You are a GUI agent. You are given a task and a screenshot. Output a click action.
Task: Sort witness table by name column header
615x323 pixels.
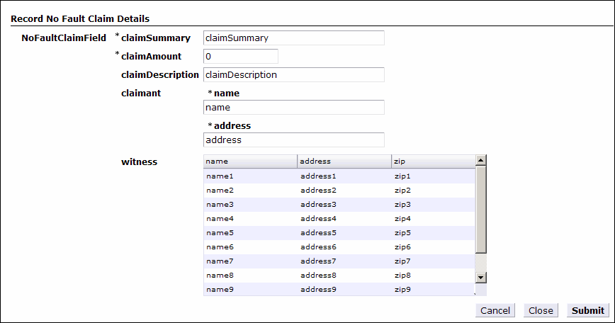click(x=250, y=161)
